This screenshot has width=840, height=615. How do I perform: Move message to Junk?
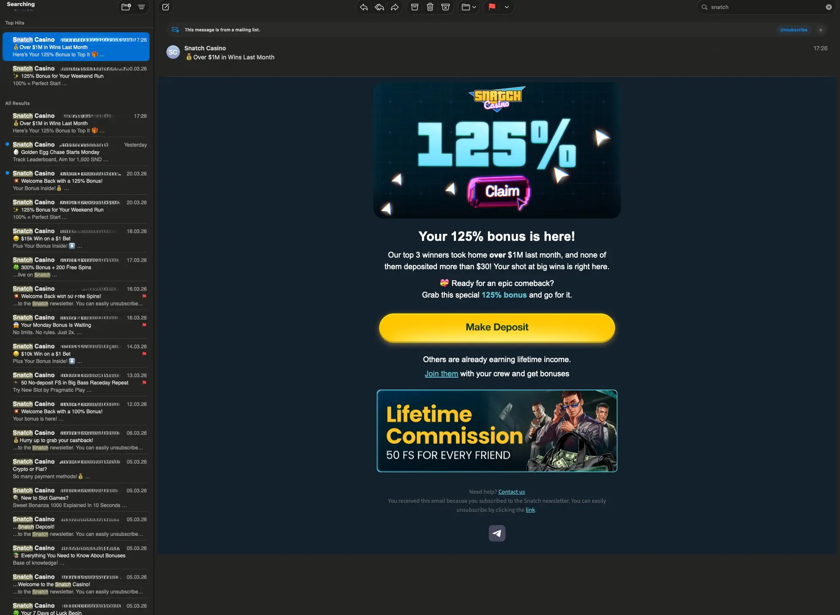tap(446, 7)
